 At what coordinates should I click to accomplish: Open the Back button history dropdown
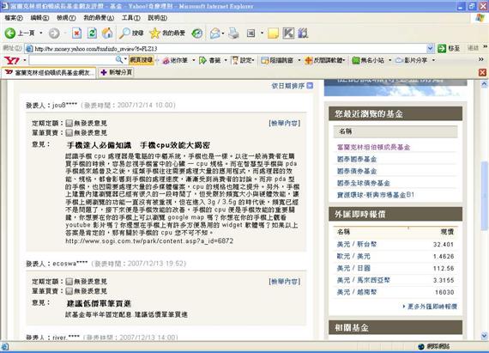pos(41,33)
